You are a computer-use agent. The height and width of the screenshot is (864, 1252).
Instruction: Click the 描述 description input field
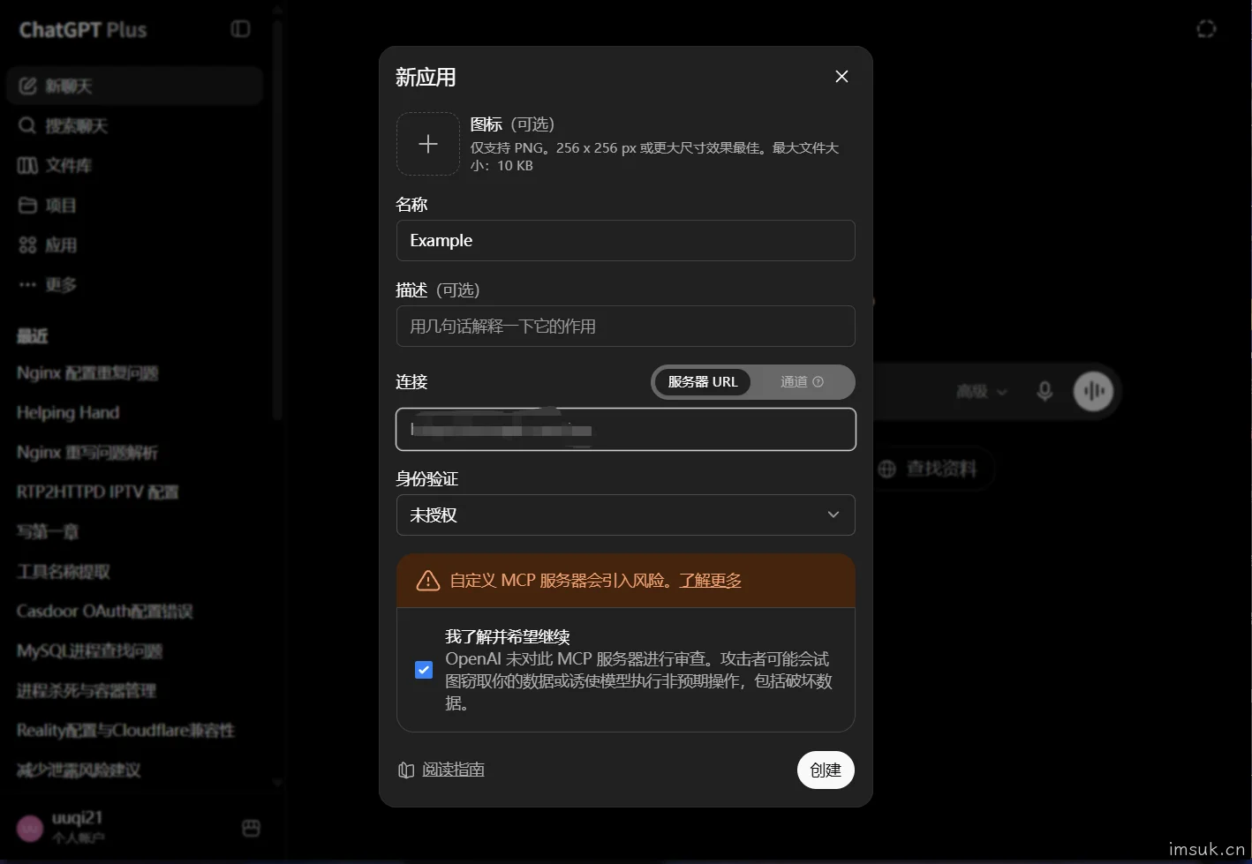pyautogui.click(x=626, y=326)
